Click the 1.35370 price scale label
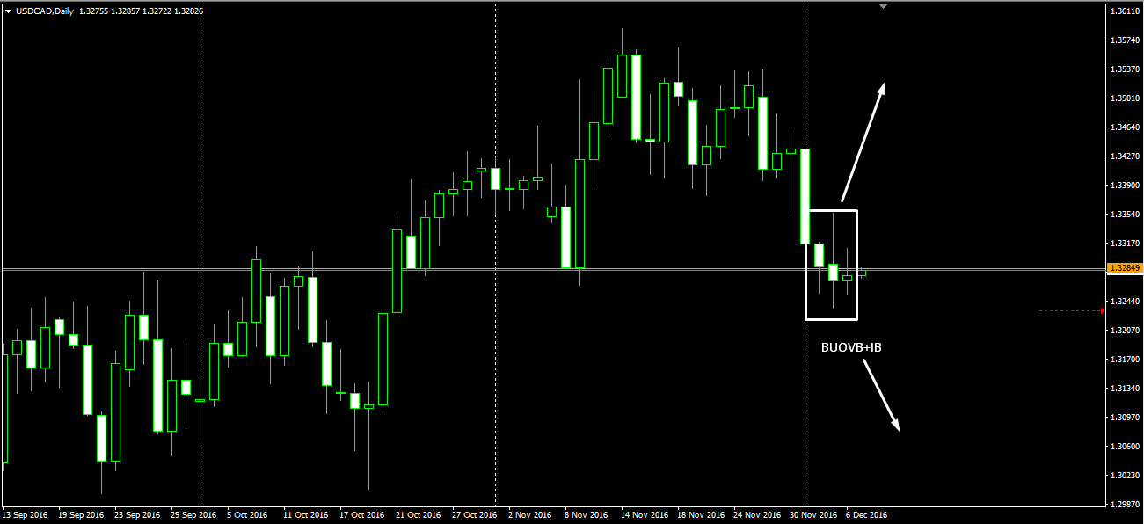Image resolution: width=1144 pixels, height=524 pixels. [x=1125, y=69]
